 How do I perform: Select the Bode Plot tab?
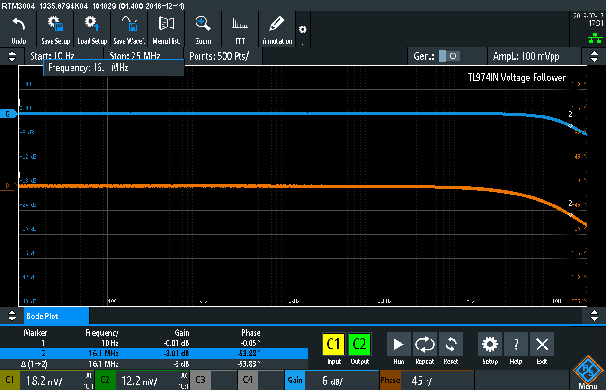(x=56, y=316)
